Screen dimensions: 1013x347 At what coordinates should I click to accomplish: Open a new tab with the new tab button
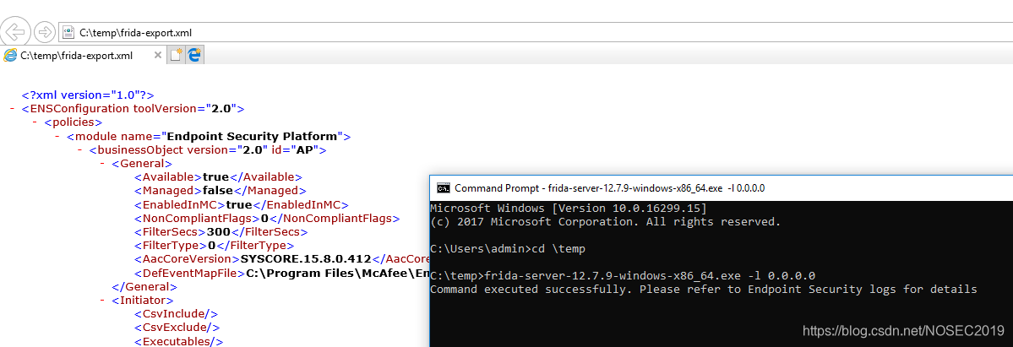176,55
